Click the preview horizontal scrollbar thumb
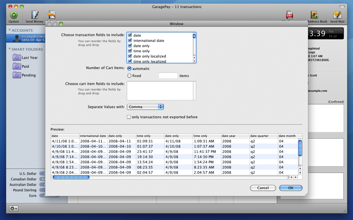The width and height of the screenshot is (353, 220). click(x=71, y=177)
